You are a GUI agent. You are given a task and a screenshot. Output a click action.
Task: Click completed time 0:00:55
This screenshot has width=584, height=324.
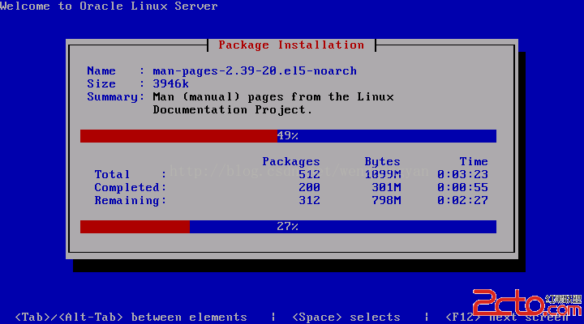(x=462, y=187)
